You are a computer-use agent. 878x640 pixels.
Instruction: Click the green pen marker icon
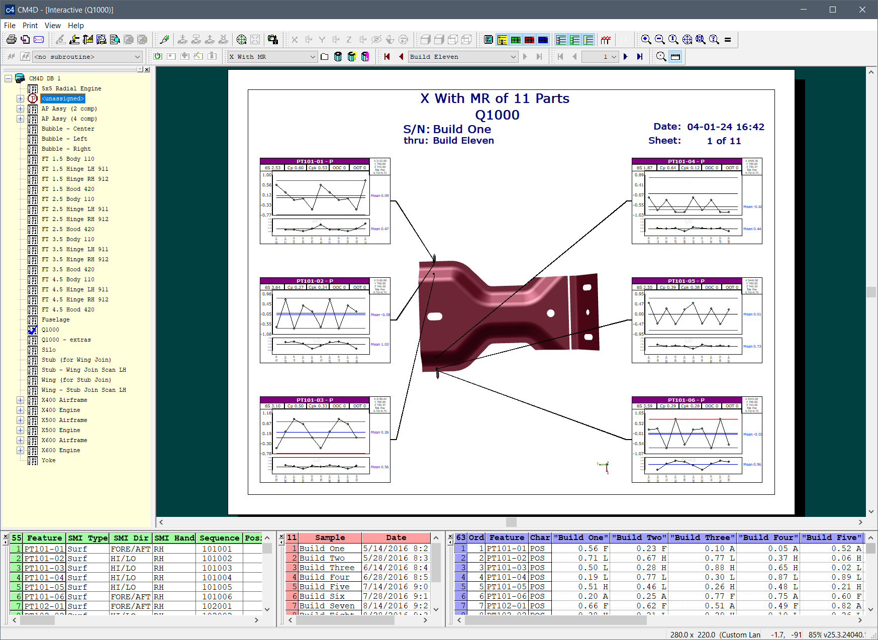tap(164, 40)
